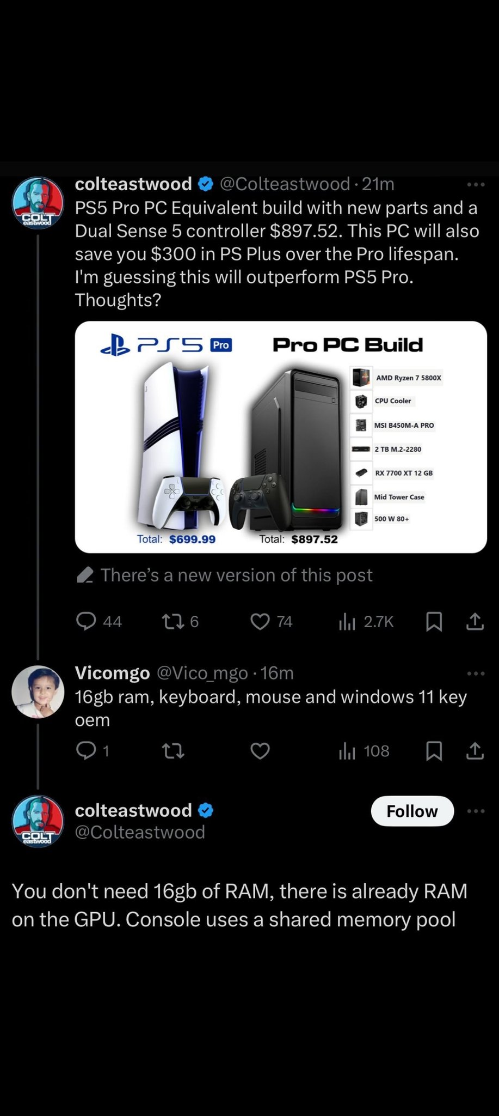Open the @Vico_mgo profile handle
Image resolution: width=499 pixels, height=1116 pixels.
(x=202, y=673)
